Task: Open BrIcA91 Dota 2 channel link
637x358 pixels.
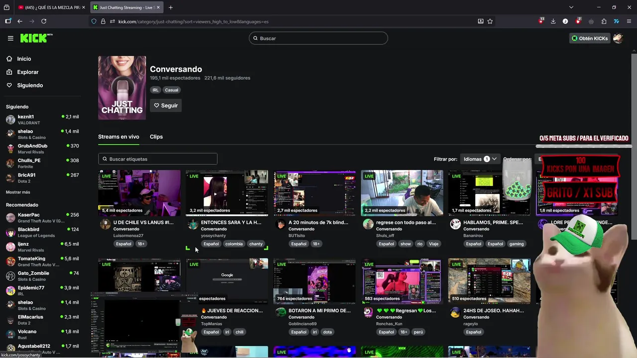Action: pos(42,178)
